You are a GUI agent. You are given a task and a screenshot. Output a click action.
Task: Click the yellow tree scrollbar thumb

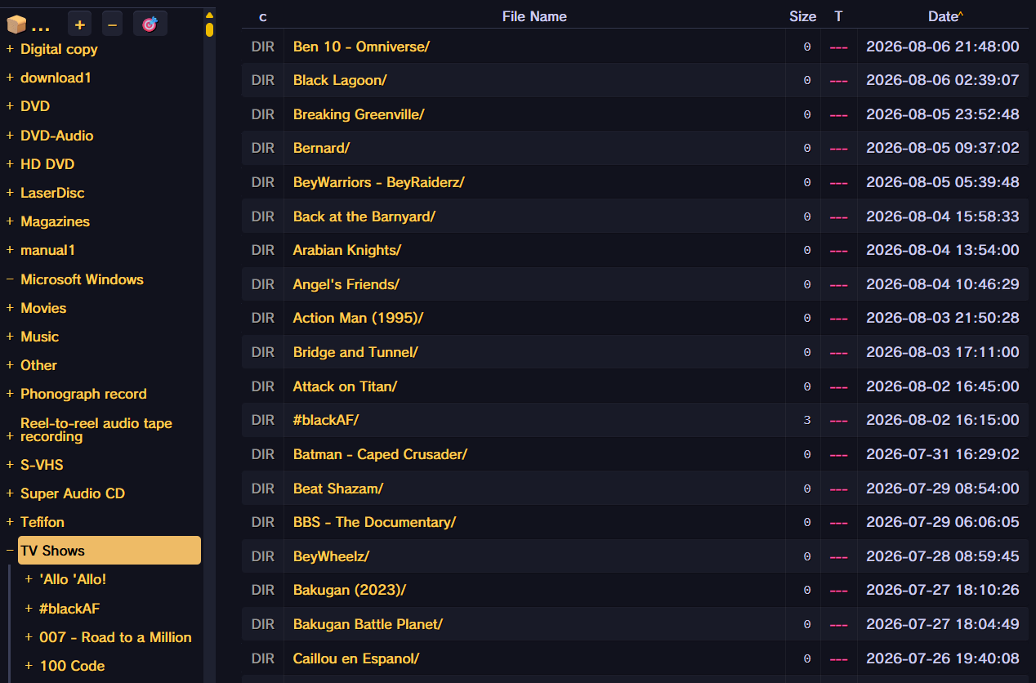coord(209,30)
